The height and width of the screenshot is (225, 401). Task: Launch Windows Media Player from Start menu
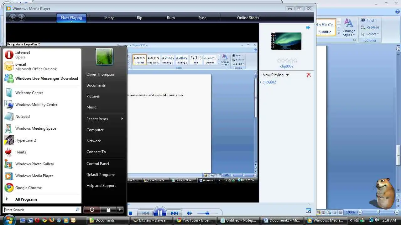[x=42, y=176]
